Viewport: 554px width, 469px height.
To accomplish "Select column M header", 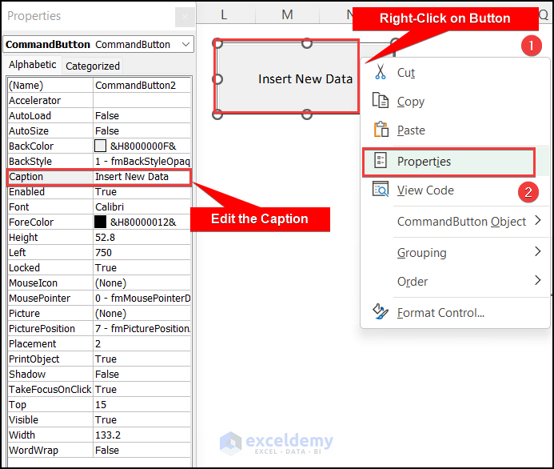I will coord(287,14).
